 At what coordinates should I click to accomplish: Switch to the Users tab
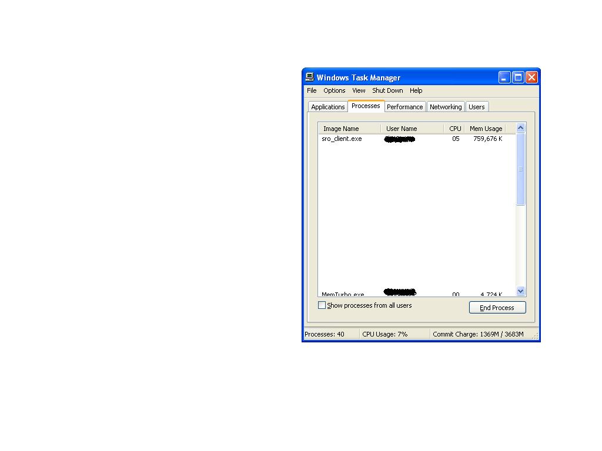coord(476,107)
